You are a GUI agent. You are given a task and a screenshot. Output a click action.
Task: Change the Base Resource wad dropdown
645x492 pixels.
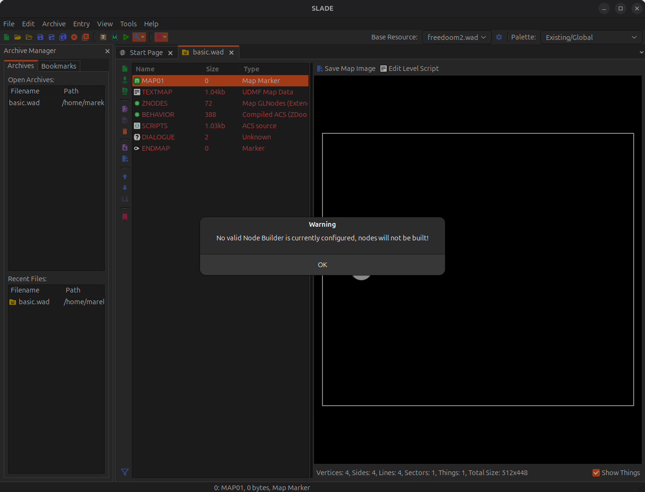[456, 37]
